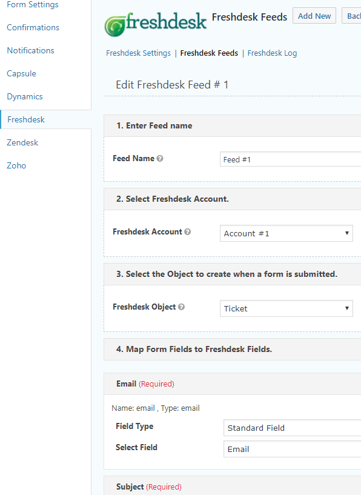Open Feed Name help tooltip icon
Screen dimensions: 361x495
[x=160, y=159]
